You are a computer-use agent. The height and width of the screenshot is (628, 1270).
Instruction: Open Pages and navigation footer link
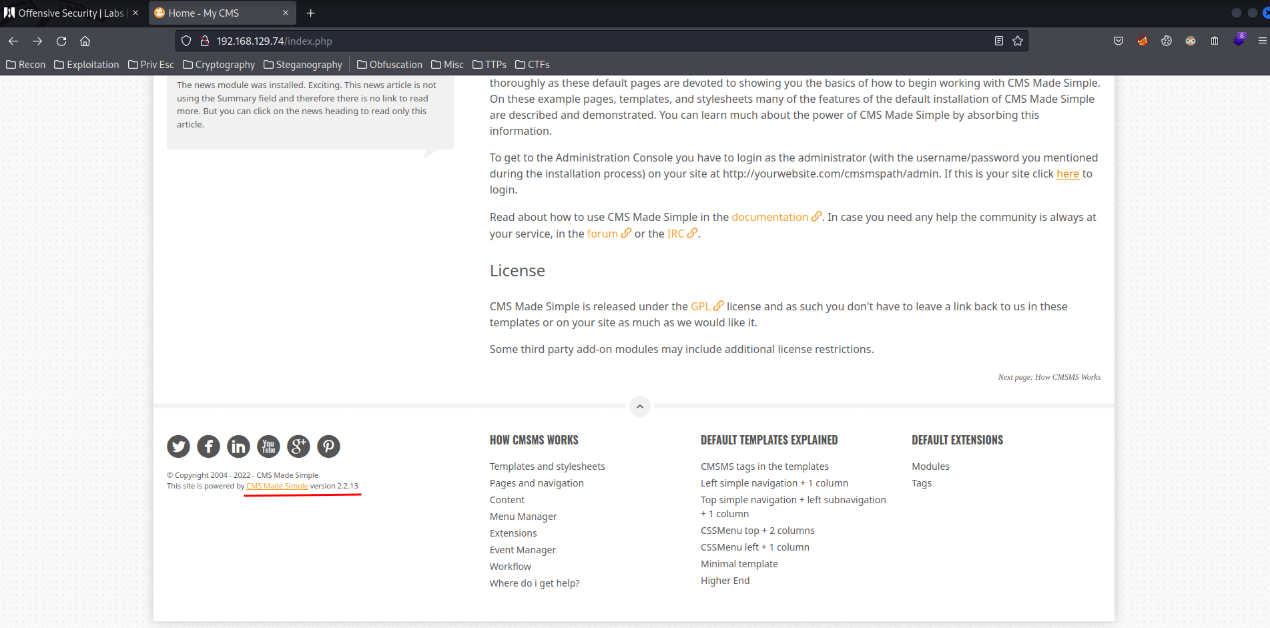click(537, 483)
